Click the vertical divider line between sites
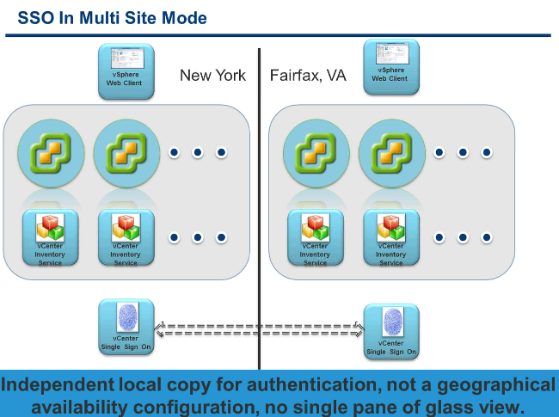Screen dimensions: 559x417 [x=259, y=208]
